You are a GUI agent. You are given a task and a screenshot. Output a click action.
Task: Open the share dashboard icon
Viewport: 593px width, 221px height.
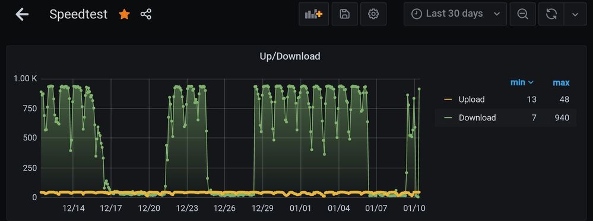[x=145, y=14]
